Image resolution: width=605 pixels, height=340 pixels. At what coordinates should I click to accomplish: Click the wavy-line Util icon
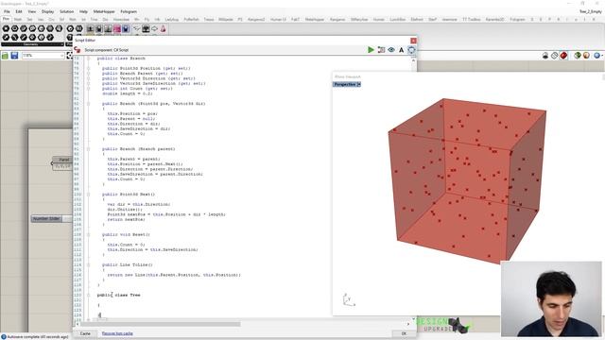pyautogui.click(x=136, y=29)
